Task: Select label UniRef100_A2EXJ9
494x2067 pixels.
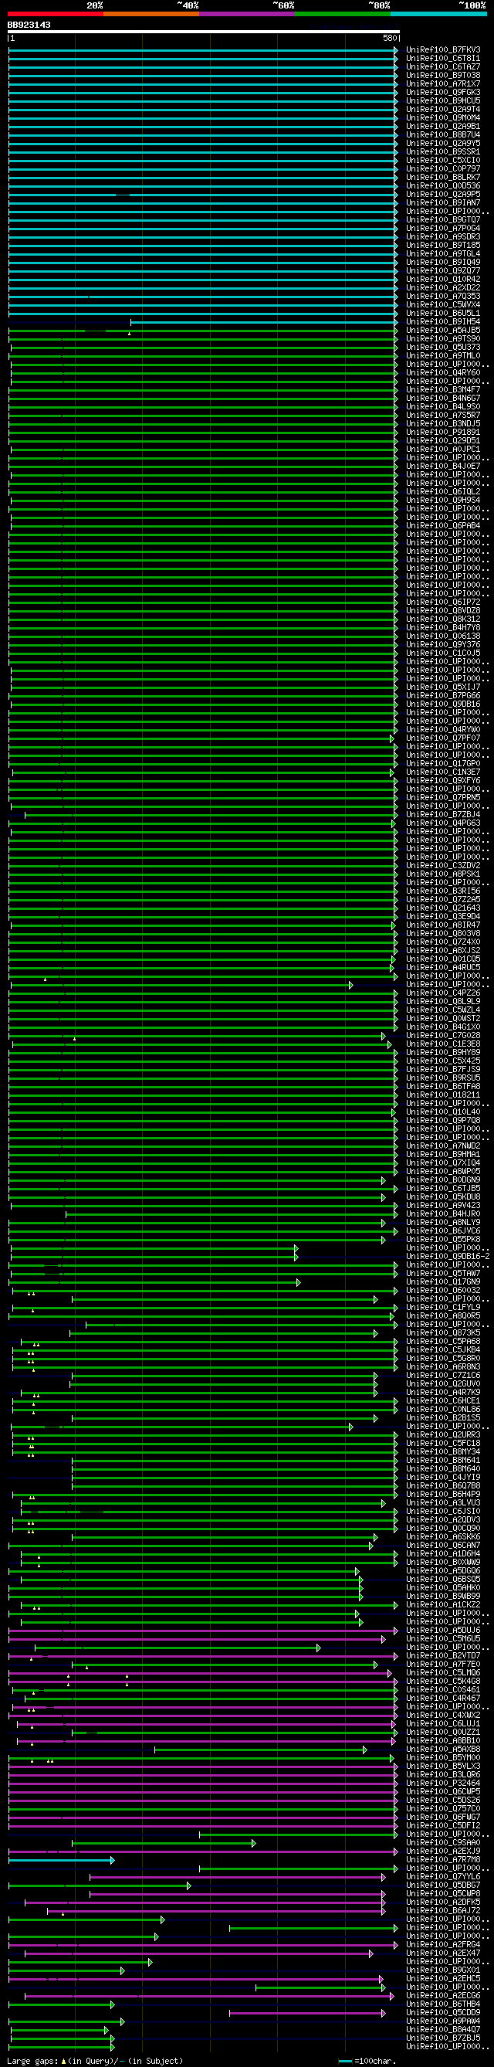Action: (444, 1853)
